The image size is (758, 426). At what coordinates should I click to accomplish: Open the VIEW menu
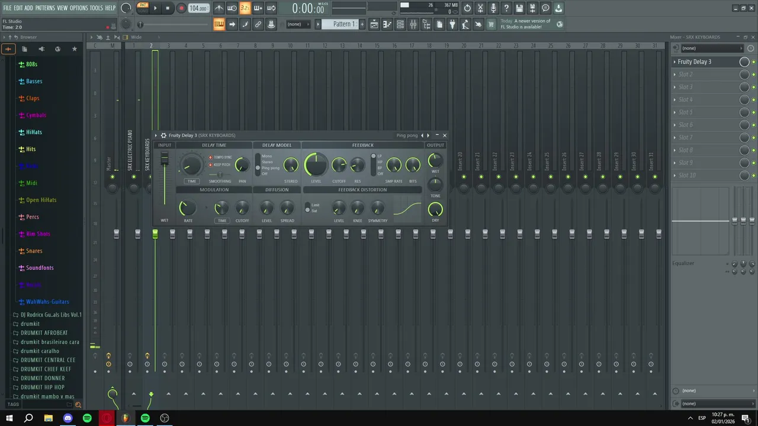pos(62,8)
